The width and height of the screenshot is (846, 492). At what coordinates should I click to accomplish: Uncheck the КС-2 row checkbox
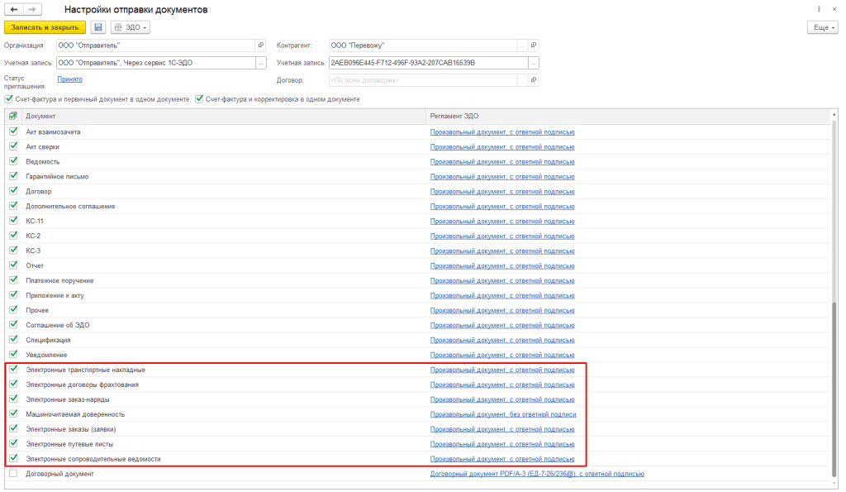tap(13, 236)
